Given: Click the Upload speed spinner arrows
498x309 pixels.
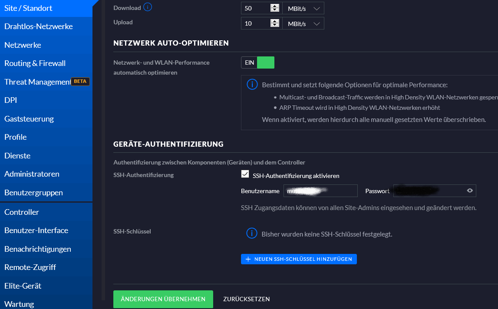Looking at the screenshot, I should coord(274,23).
